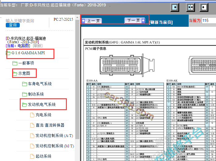Click the page number field showing 115
Image resolution: width=216 pixels, height=161 pixels.
[209, 21]
